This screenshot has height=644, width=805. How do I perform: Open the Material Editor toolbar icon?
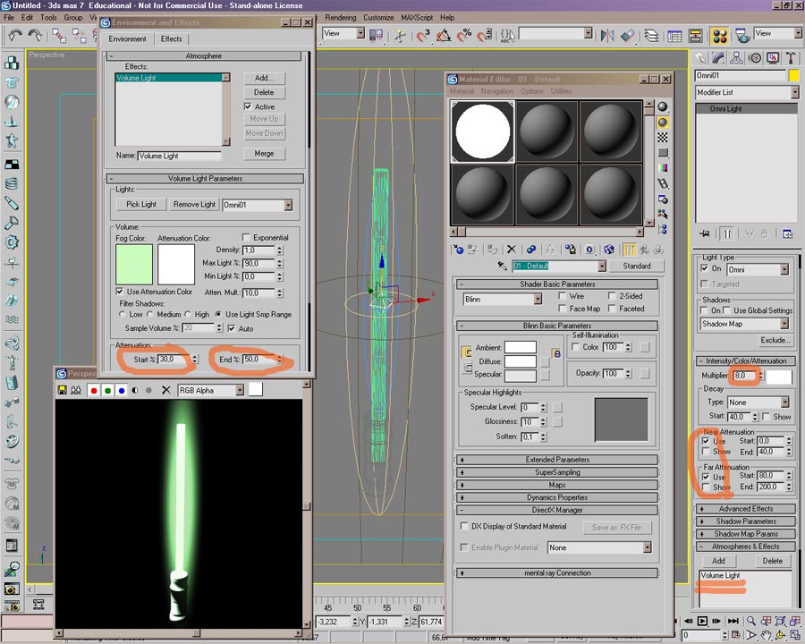pyautogui.click(x=720, y=36)
